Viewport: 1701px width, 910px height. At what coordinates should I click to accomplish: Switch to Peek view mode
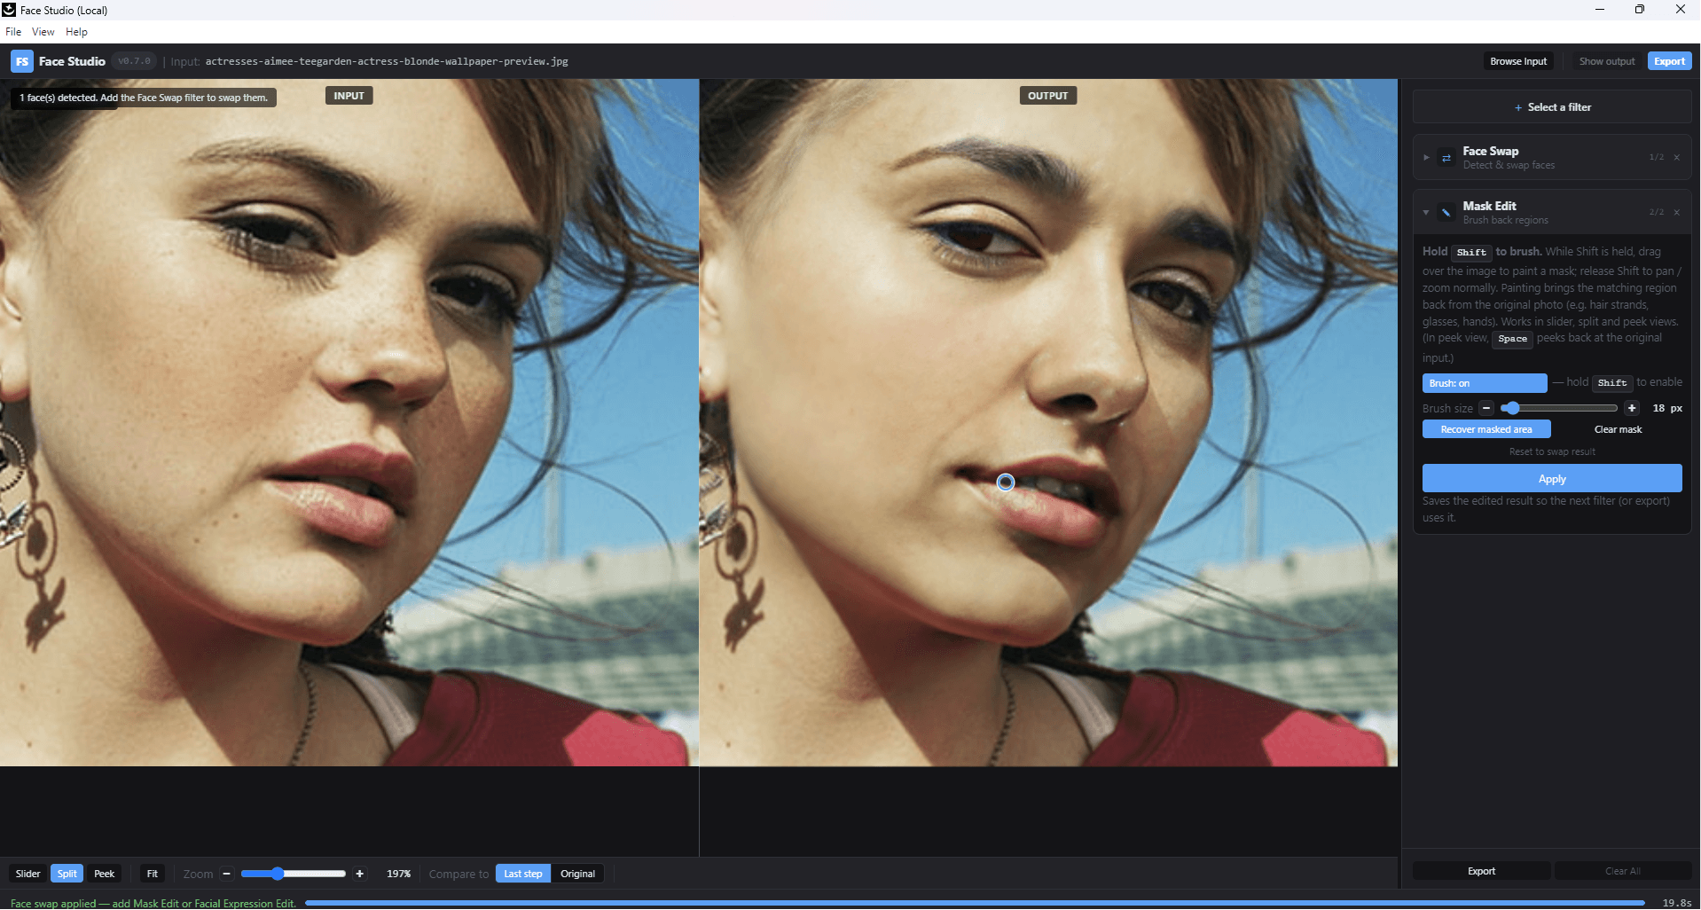pos(105,874)
